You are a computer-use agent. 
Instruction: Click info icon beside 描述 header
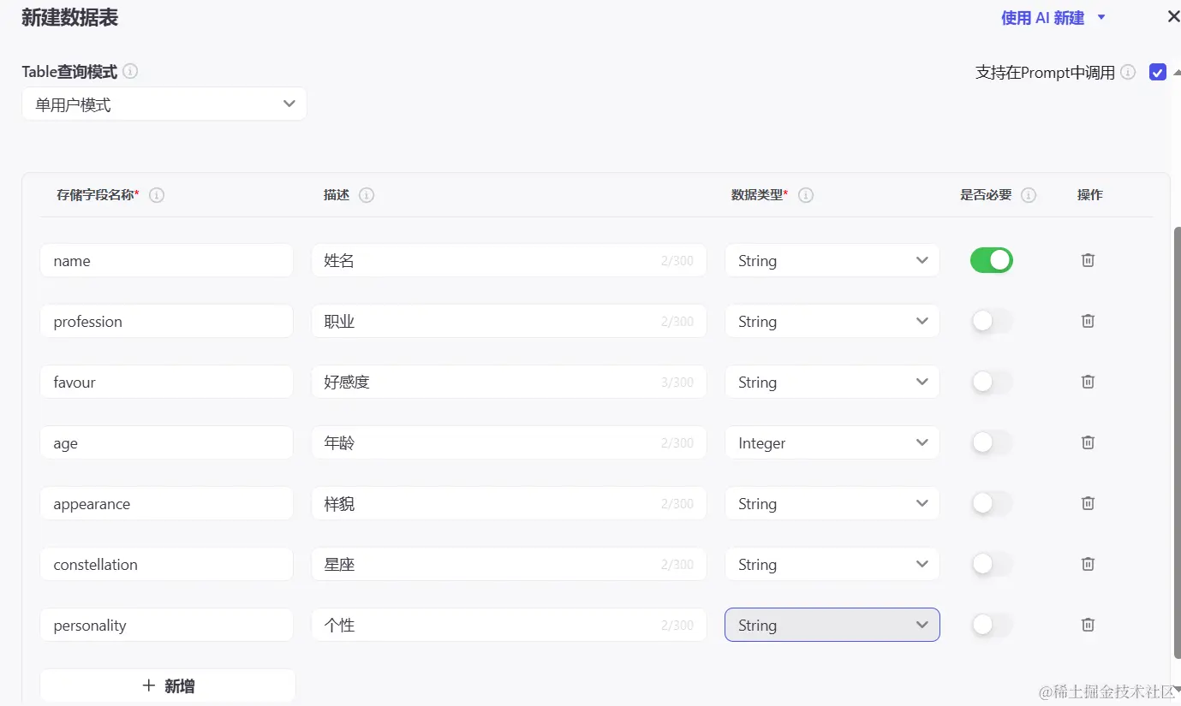coord(367,195)
